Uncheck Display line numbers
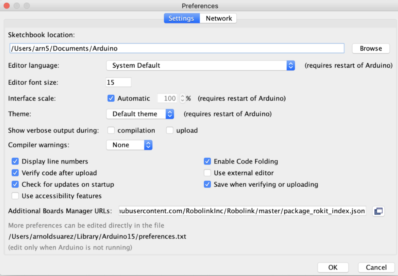Viewport: 398px width, 276px height. (x=15, y=161)
